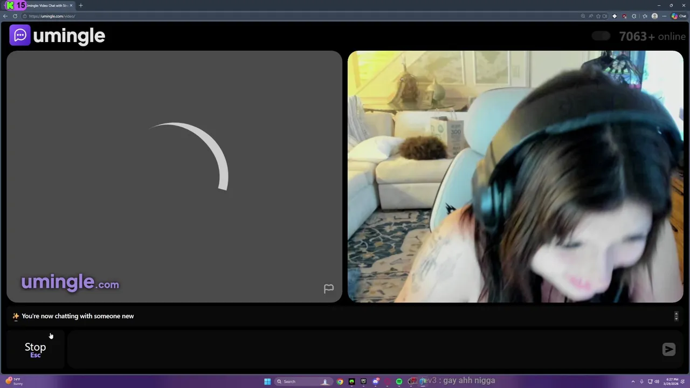Screen dimensions: 690x388
Task: Open read aloud icon in address bar
Action: [x=590, y=16]
